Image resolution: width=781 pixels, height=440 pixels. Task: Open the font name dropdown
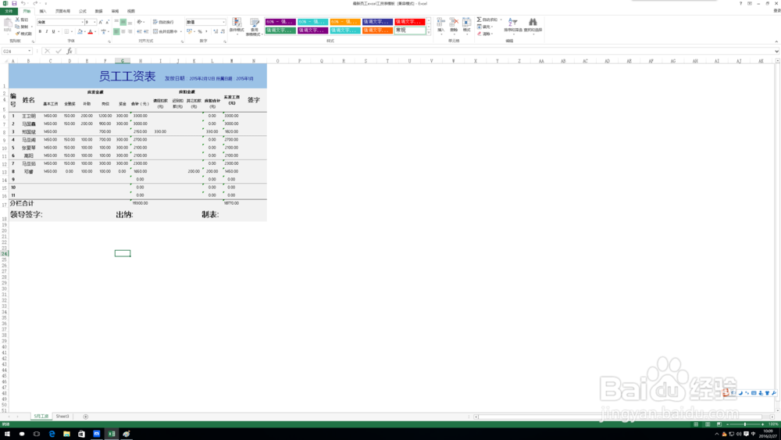point(82,22)
